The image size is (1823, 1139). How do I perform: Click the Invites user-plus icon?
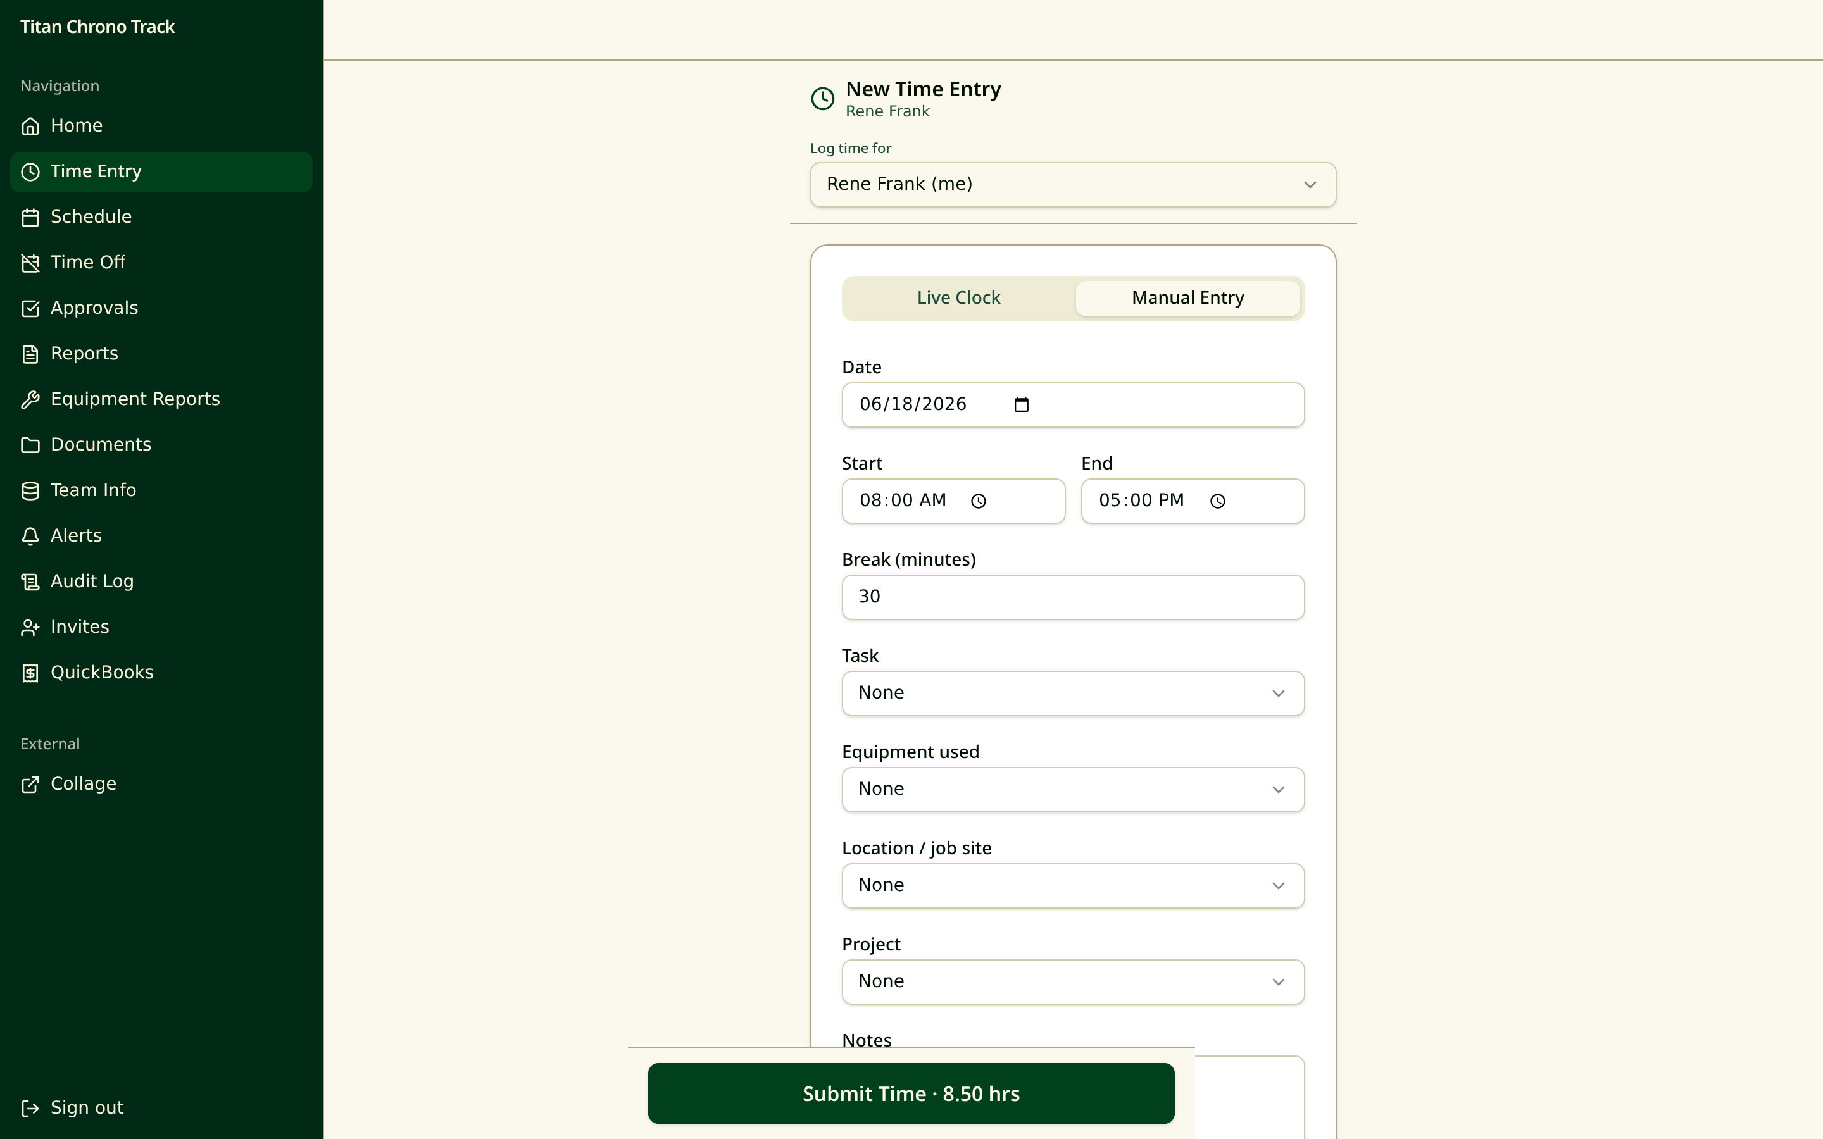click(30, 628)
